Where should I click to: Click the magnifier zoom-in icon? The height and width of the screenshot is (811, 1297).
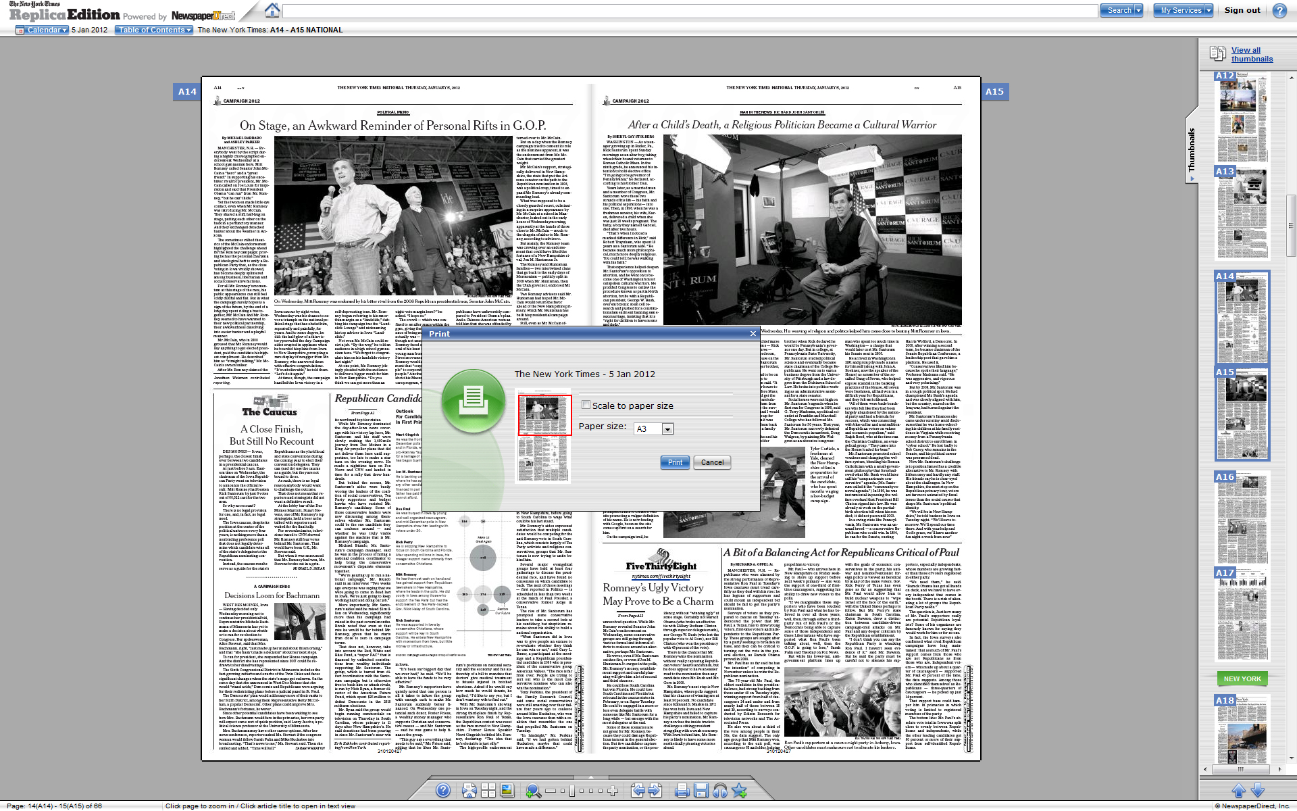click(533, 790)
